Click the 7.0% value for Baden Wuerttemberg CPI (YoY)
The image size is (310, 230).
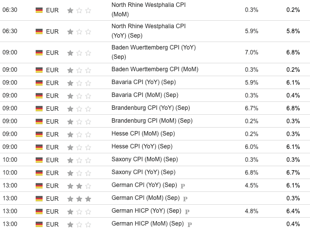(252, 52)
